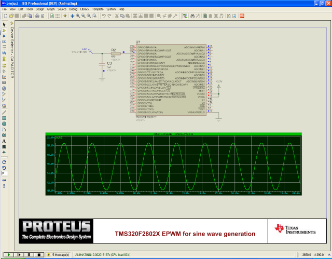Viewport: 332px width, 259px height.
Task: Click the Zoom In toolbar icon
Action: pyautogui.click(x=78, y=16)
